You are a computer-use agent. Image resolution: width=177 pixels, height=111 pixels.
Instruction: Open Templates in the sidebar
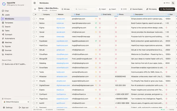coord(16,23)
